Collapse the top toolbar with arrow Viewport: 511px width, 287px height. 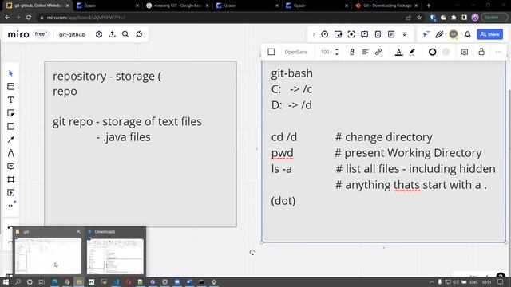pyautogui.click(x=314, y=34)
